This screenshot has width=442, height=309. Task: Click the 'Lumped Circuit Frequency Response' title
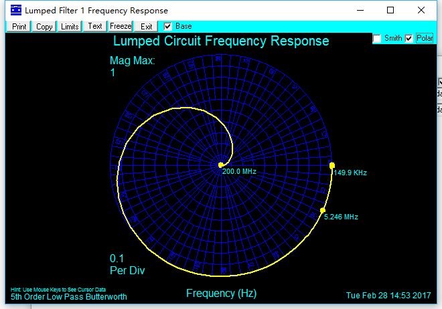coord(221,41)
